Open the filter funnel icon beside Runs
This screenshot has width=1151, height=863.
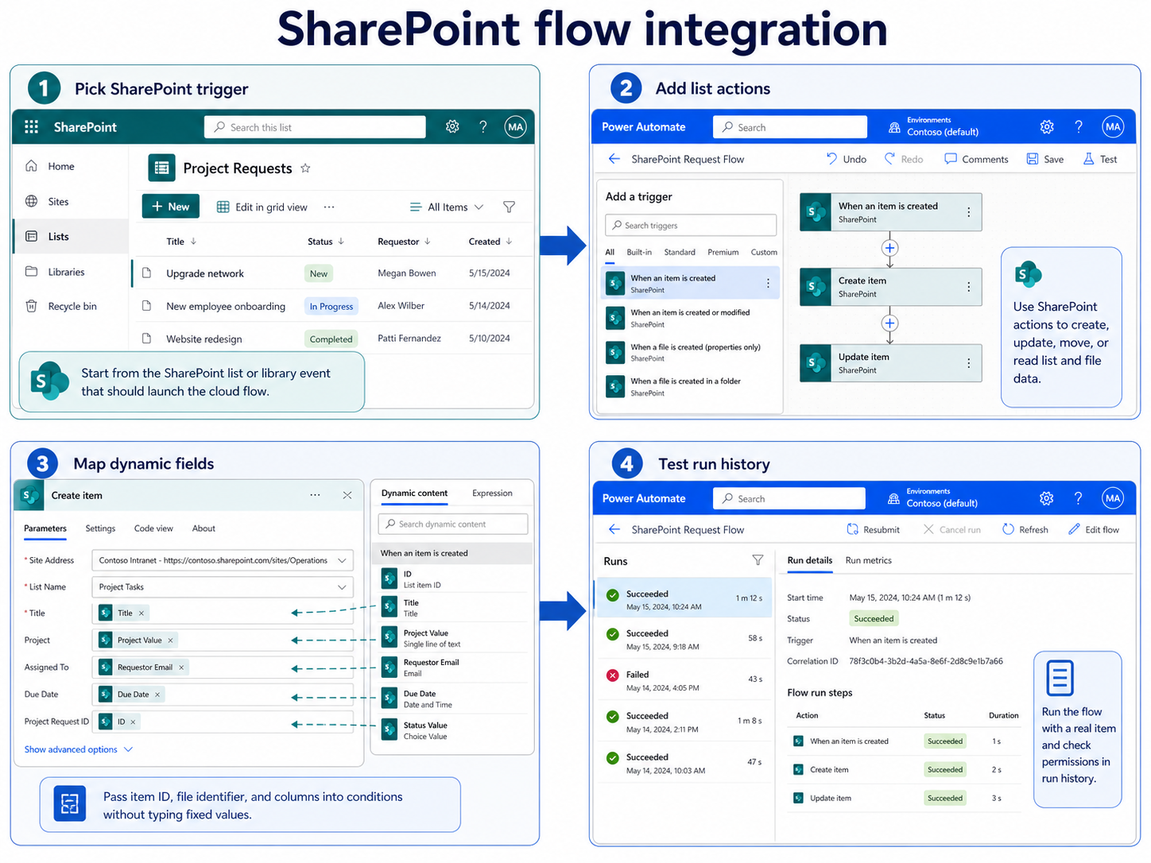click(x=758, y=560)
